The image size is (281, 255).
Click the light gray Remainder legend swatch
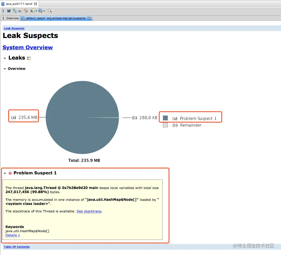click(165, 125)
